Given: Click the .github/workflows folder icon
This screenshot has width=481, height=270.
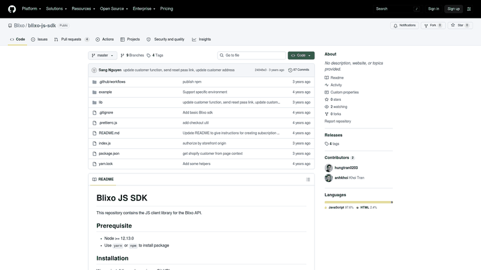Looking at the screenshot, I should (x=94, y=82).
